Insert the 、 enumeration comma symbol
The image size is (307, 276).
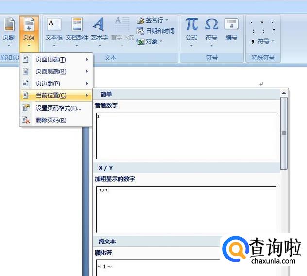(273, 22)
